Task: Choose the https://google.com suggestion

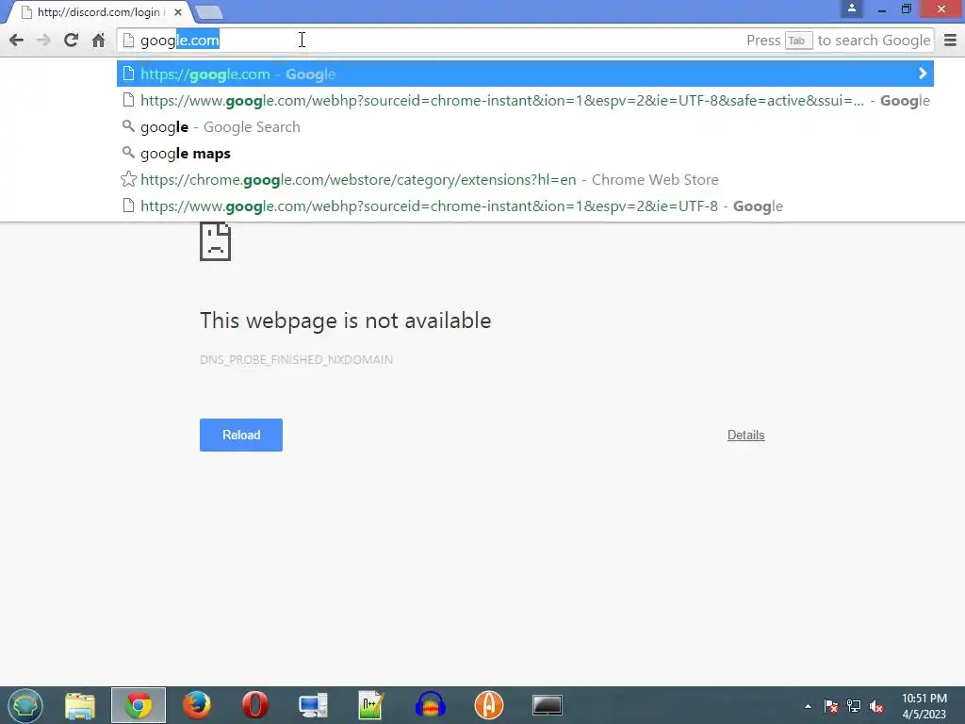Action: pos(525,74)
